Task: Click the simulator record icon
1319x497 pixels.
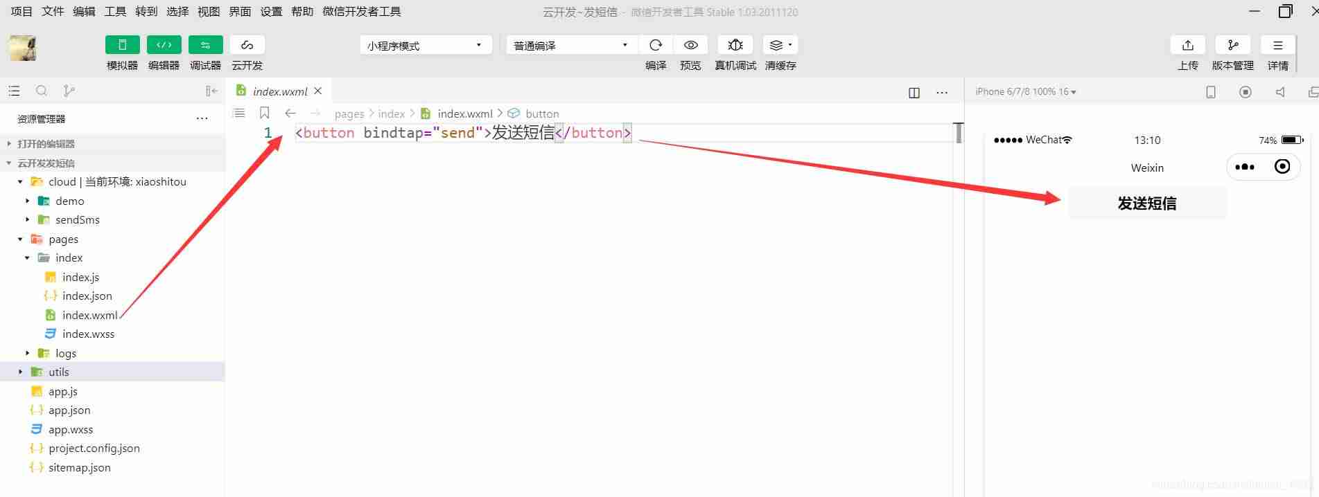Action: pyautogui.click(x=1246, y=92)
